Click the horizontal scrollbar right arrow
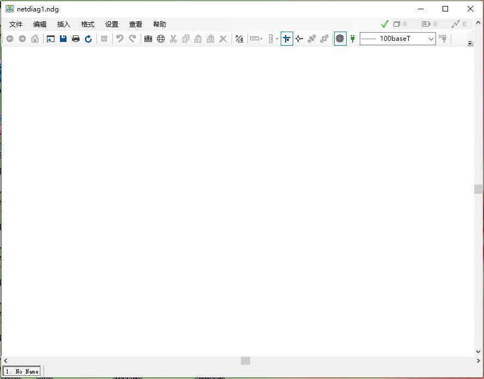 [478, 360]
